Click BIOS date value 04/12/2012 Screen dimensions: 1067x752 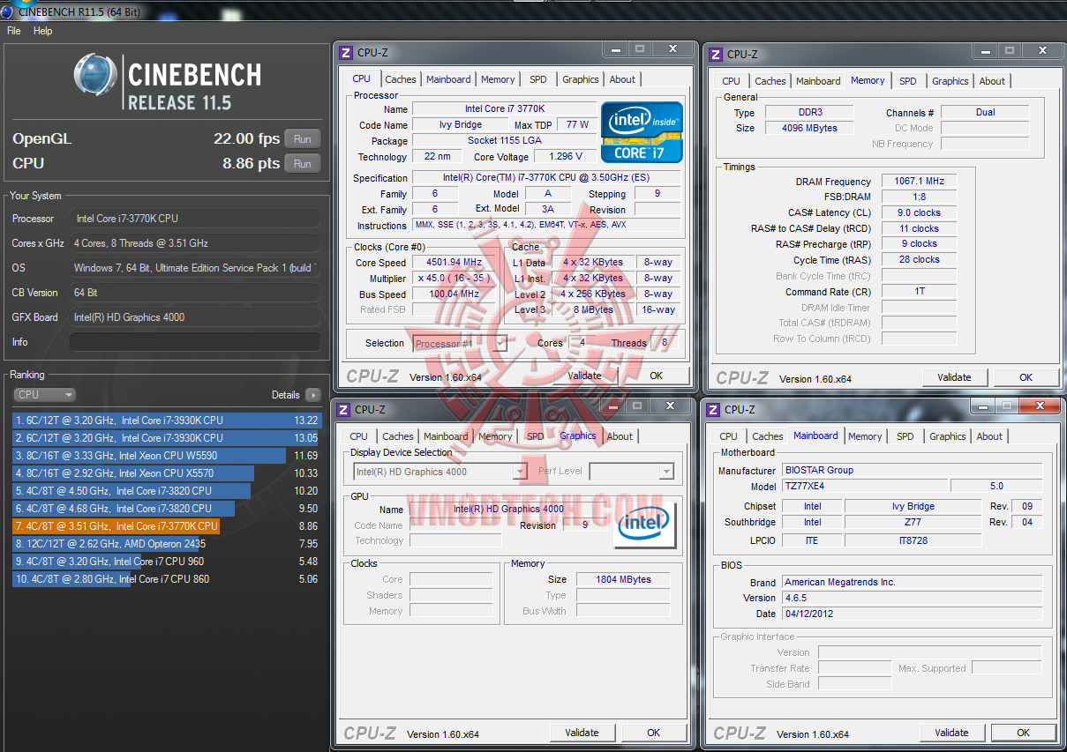tap(912, 614)
